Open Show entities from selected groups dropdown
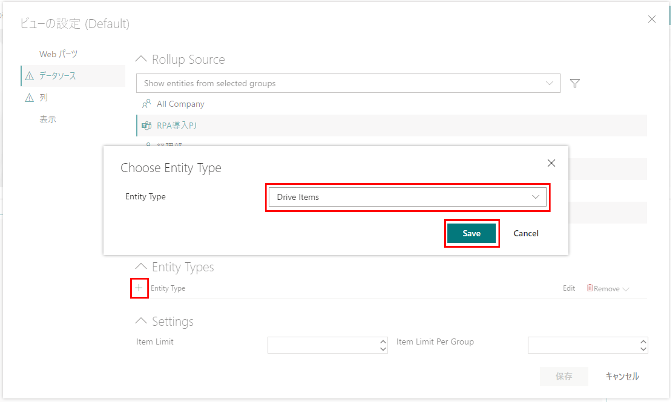 348,83
